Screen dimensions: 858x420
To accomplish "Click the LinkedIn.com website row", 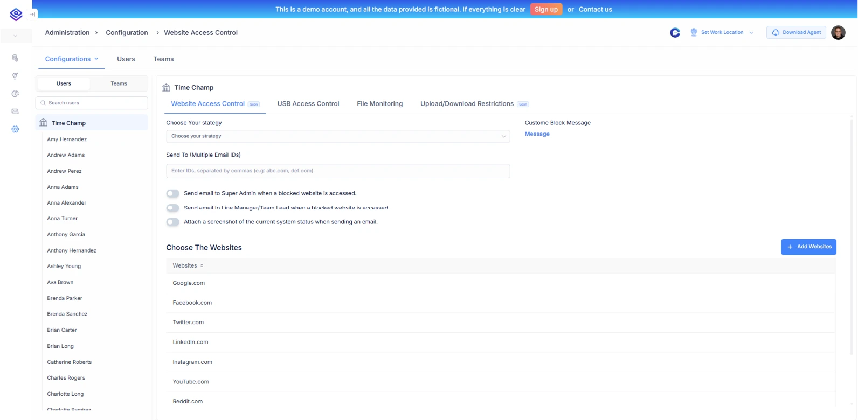I will 501,342.
